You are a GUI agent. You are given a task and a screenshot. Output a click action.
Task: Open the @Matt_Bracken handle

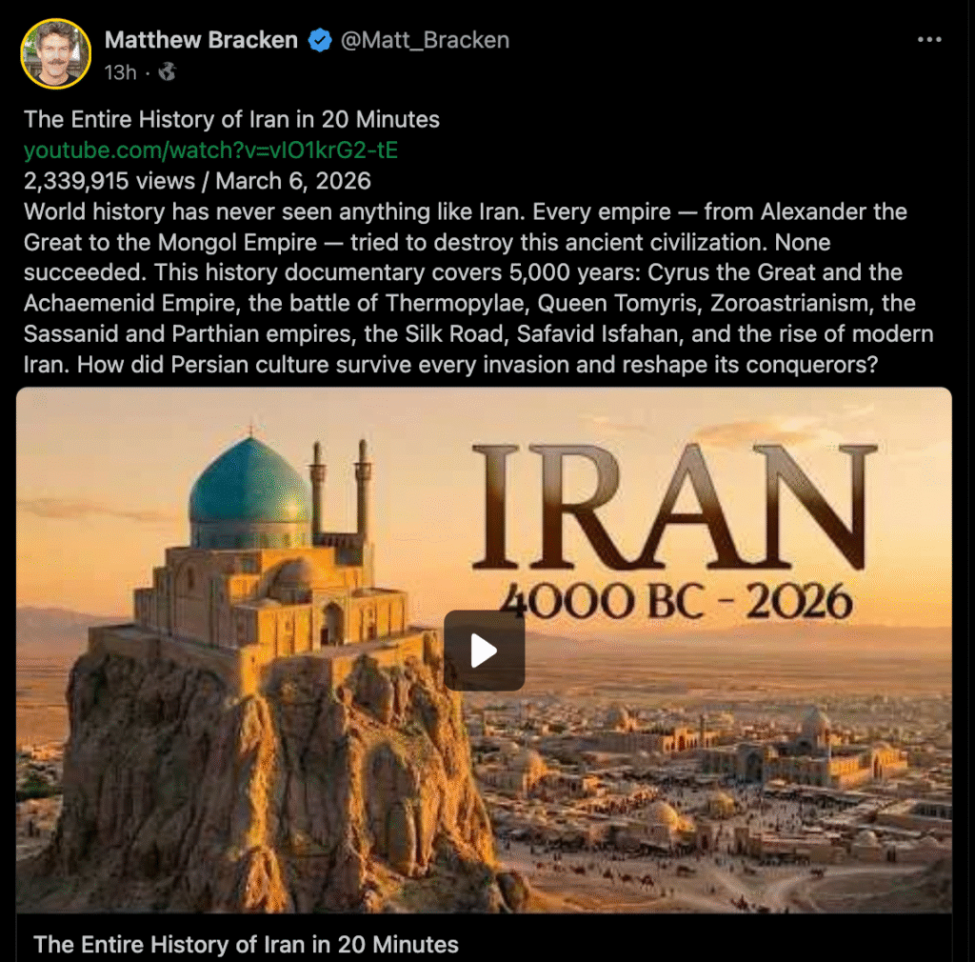click(425, 40)
